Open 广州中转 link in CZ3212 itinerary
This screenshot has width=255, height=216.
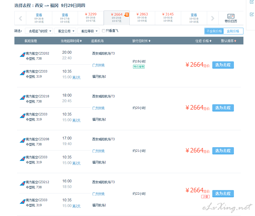(98, 194)
